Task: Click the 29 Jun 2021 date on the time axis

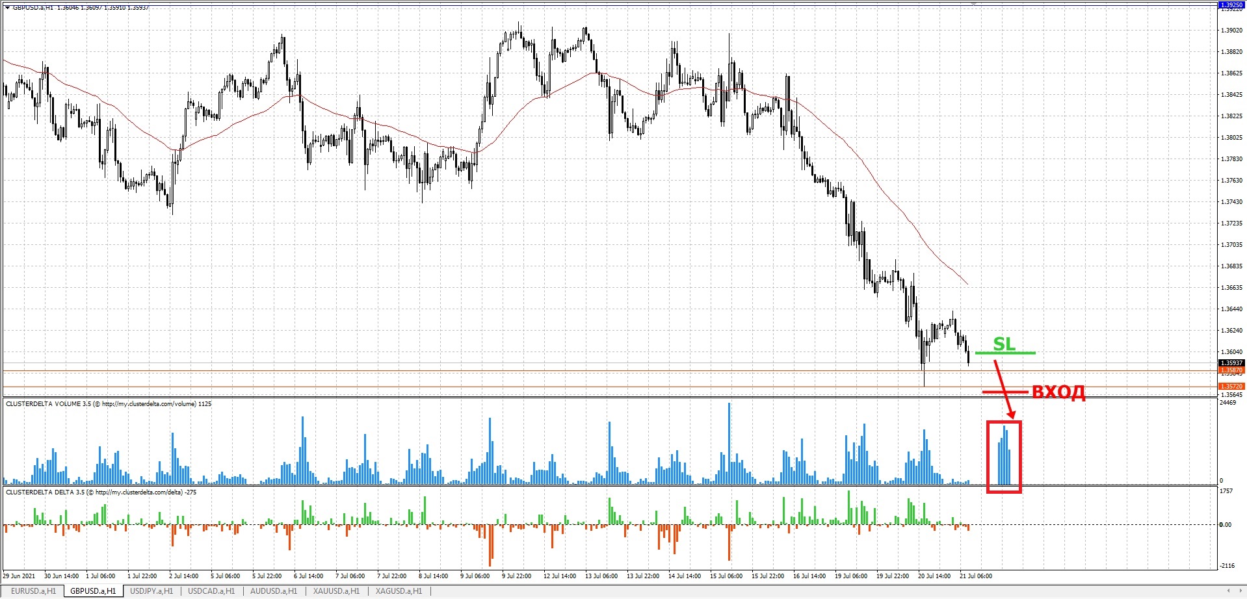Action: pyautogui.click(x=19, y=576)
